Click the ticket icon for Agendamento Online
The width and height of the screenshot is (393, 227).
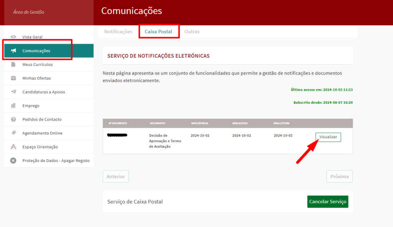coord(13,133)
